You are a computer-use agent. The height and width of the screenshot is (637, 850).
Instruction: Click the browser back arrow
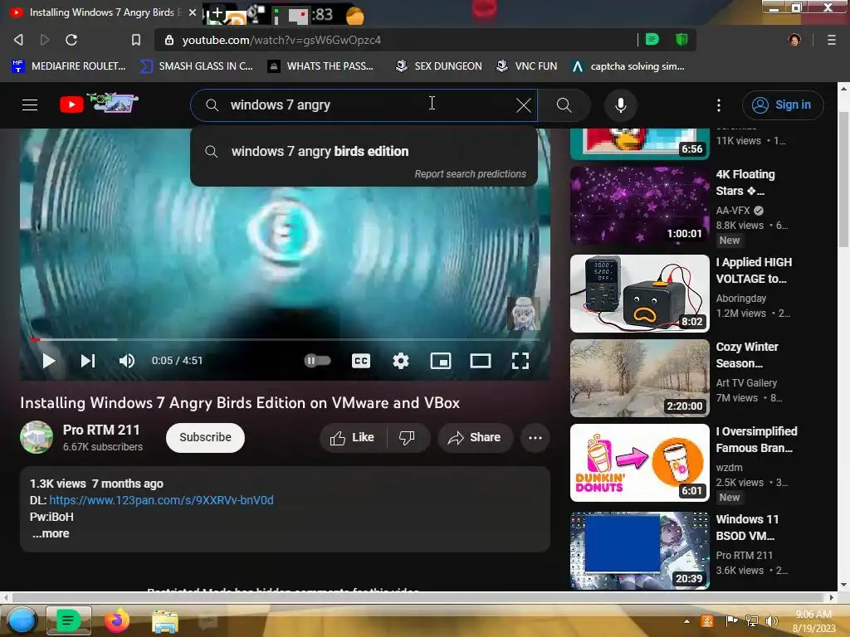pos(18,40)
